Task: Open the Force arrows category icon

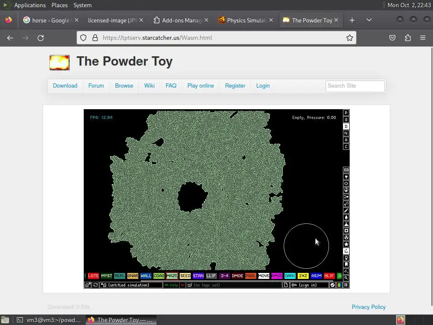Action: (x=346, y=197)
